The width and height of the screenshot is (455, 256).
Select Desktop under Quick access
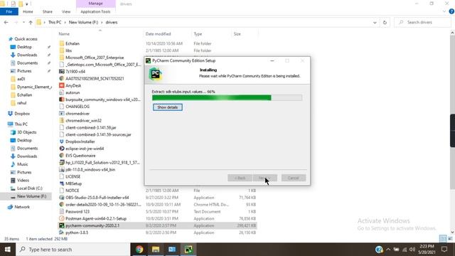24,47
